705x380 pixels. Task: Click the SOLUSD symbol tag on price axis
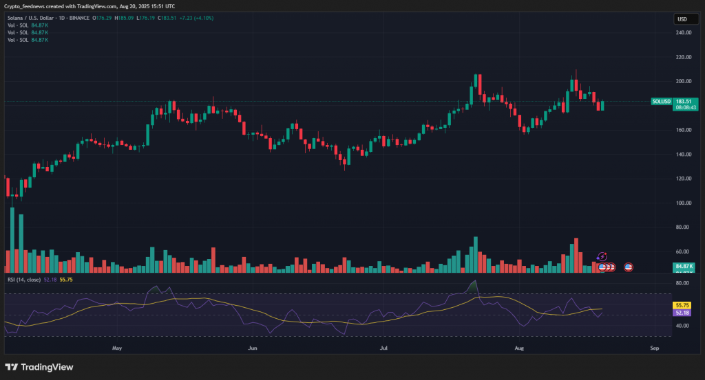tap(661, 102)
